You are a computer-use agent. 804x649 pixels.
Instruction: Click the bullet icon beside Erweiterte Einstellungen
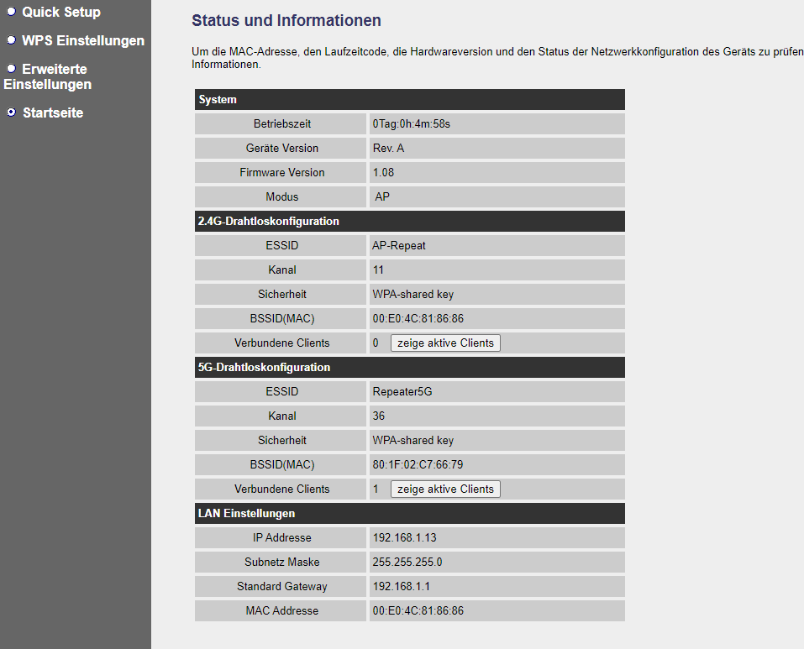[12, 68]
